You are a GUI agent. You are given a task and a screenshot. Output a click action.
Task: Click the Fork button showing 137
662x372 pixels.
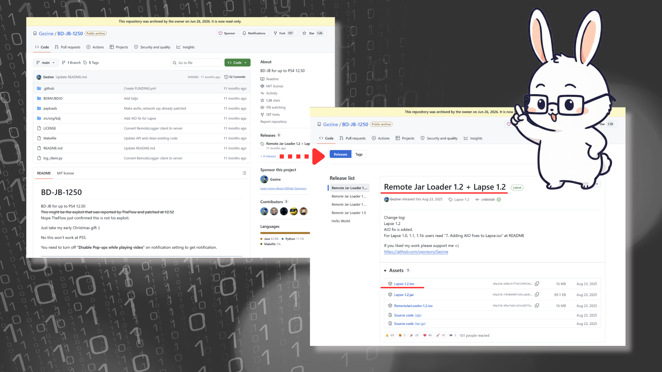pos(283,33)
